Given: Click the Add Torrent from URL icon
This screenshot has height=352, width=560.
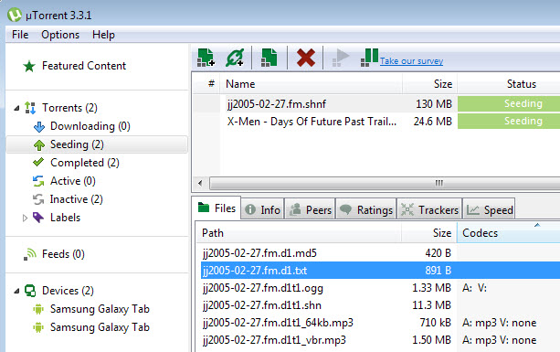Looking at the screenshot, I should [235, 58].
